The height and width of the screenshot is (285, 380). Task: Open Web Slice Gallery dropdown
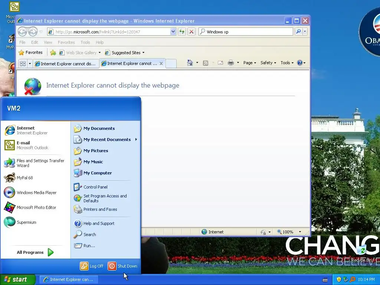pyautogui.click(x=99, y=53)
